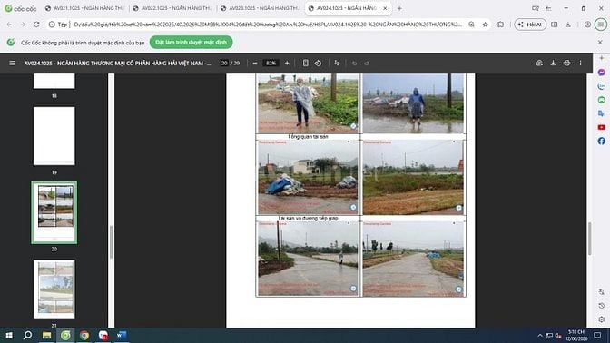
Task: Open the annotation draw tool
Action: pos(337,63)
